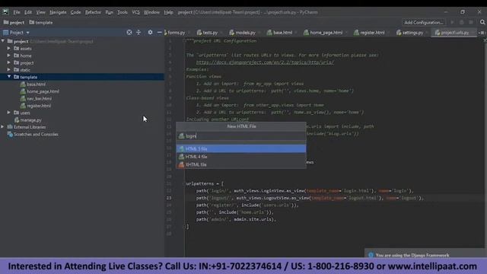Select the template folder row
Viewport: 487px width, 274px height.
pos(82,77)
